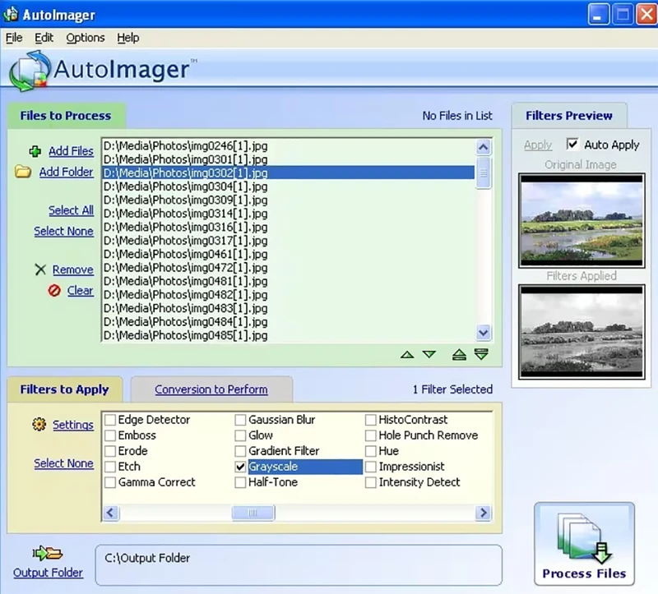Enable the Edge Detector filter
658x594 pixels.
click(x=110, y=420)
